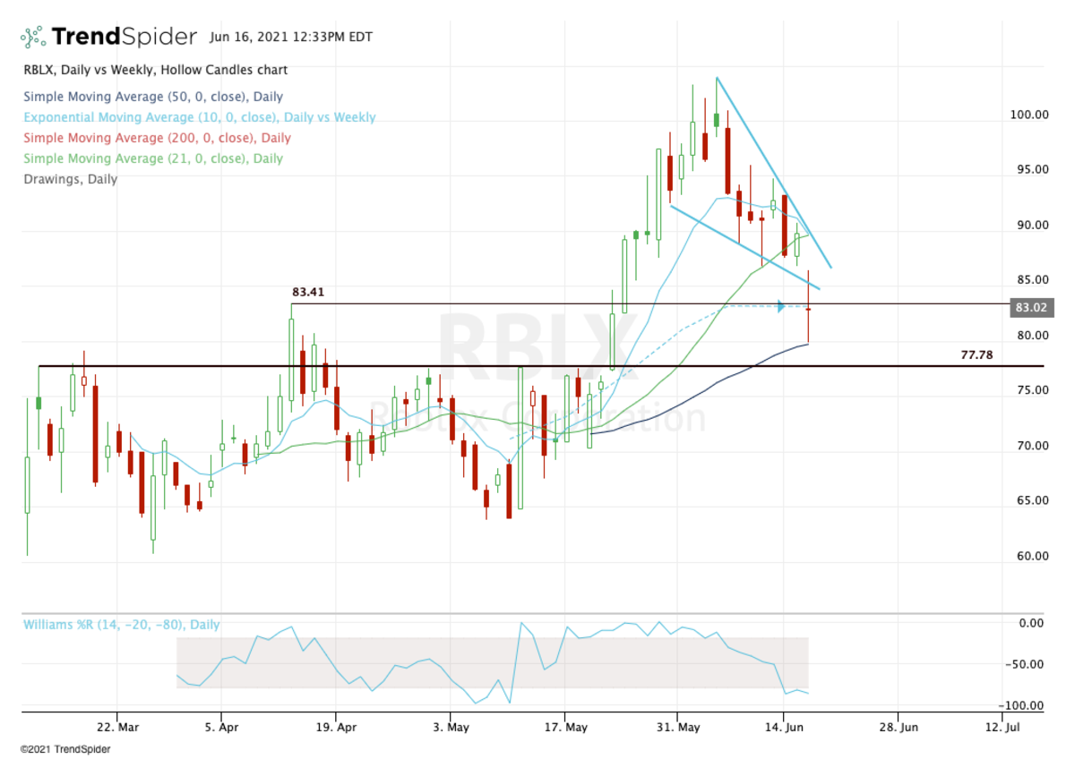Click the 14. Jun date label
This screenshot has height=759, width=1075.
[x=783, y=729]
